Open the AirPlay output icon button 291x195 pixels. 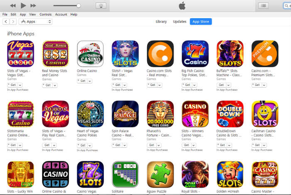point(101,5)
